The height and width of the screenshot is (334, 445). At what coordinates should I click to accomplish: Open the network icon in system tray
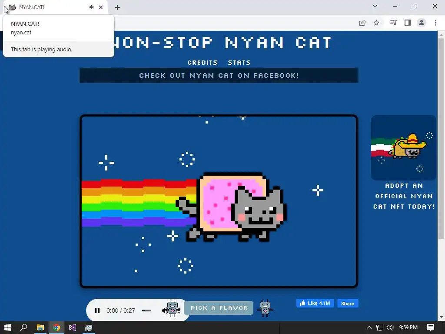tap(380, 327)
